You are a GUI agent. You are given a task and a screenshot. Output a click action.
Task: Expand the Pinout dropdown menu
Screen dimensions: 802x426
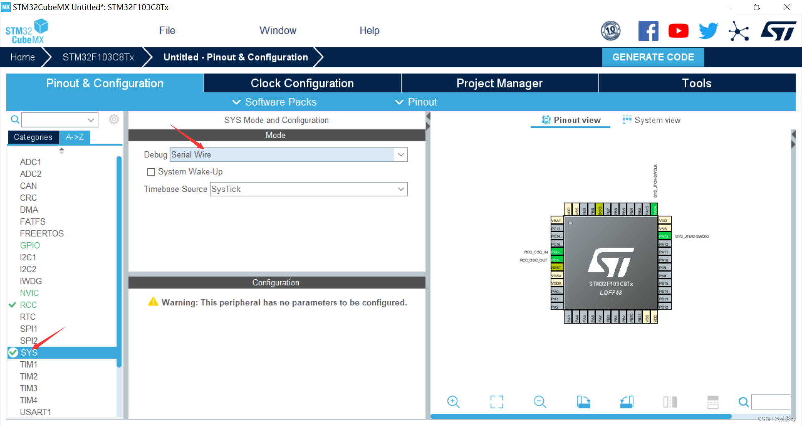(416, 102)
